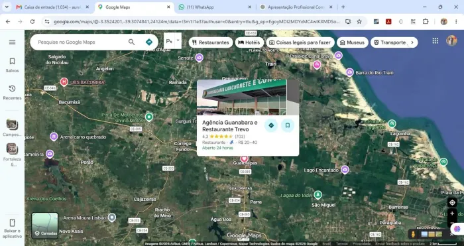Select blue map type thumbnail
The height and width of the screenshot is (246, 464).
point(424,234)
